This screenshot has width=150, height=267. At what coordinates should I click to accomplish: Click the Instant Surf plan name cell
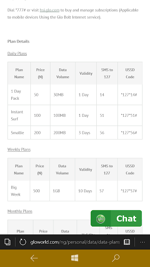click(x=19, y=116)
